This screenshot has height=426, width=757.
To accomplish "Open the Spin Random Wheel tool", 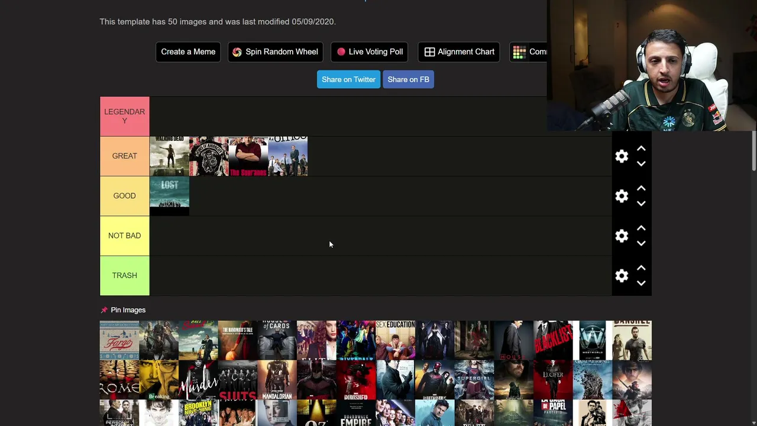I will 276,52.
